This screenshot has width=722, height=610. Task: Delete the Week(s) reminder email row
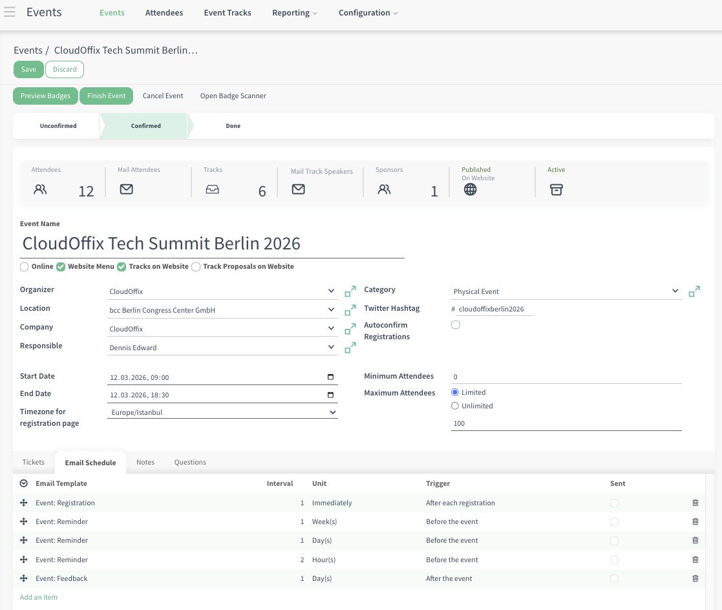(x=695, y=521)
